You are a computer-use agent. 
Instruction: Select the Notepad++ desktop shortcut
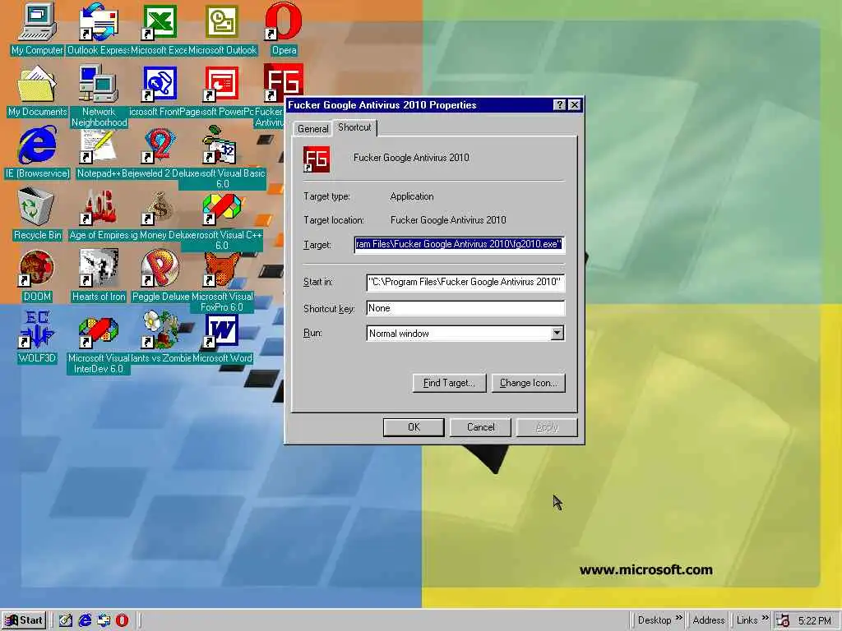(99, 152)
